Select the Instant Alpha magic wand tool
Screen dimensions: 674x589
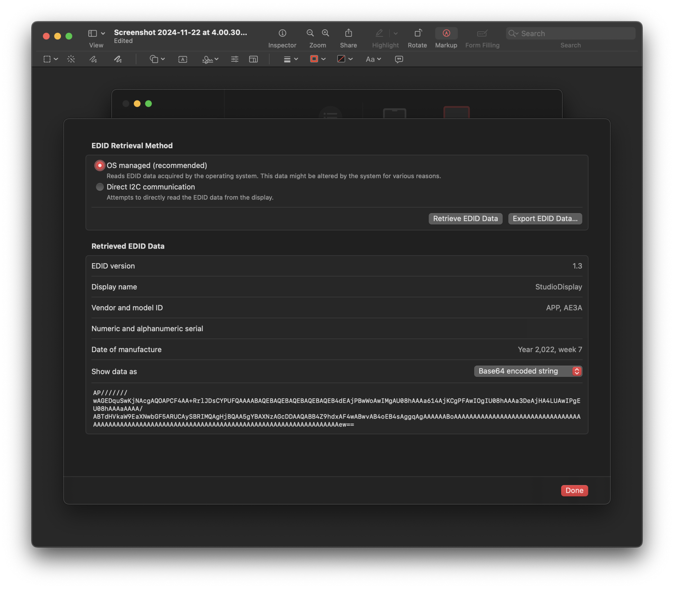tap(71, 59)
